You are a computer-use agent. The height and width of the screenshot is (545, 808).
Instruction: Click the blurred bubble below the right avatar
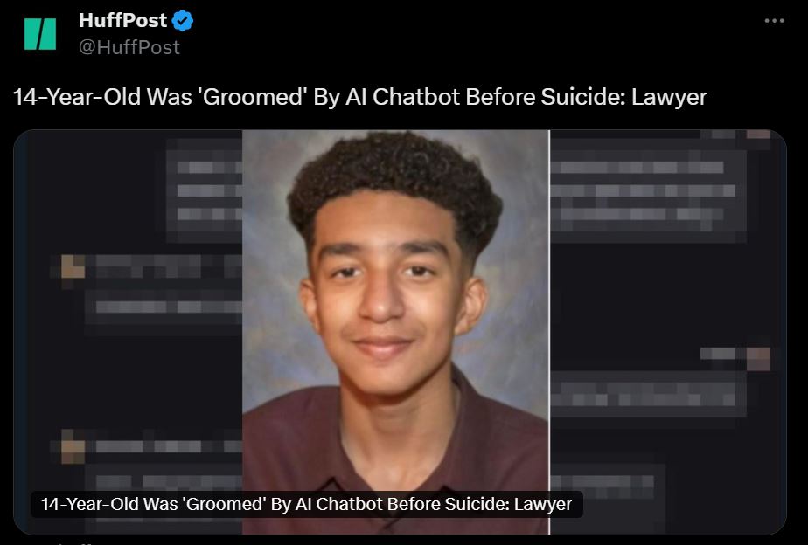click(x=648, y=394)
